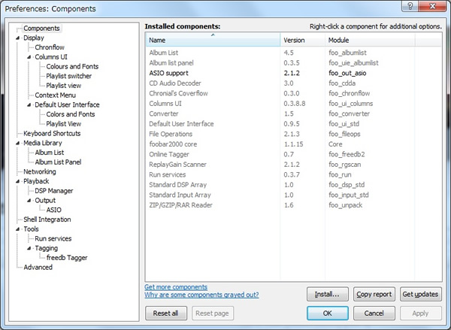This screenshot has height=330, width=451.
Task: Collapse the Default User Interface node
Action: 29,104
